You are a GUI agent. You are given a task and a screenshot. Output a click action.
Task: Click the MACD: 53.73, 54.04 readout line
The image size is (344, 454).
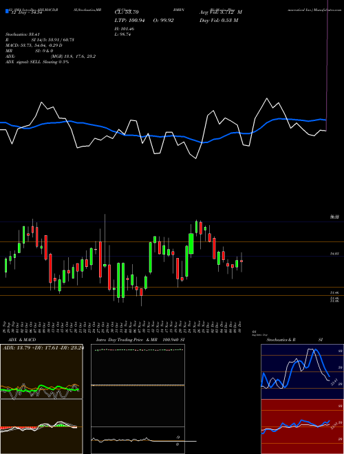(x=34, y=45)
